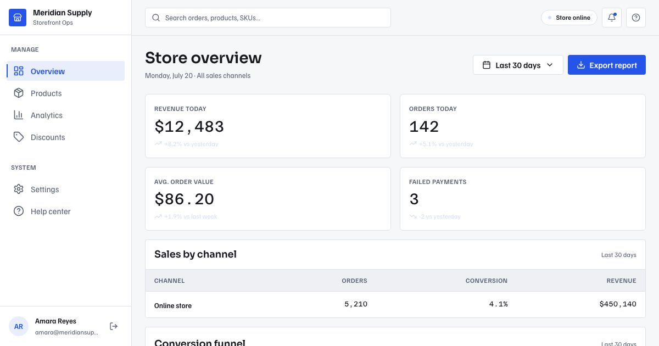Focus the Search orders, products, SKUs field
This screenshot has height=346, width=659.
[268, 18]
